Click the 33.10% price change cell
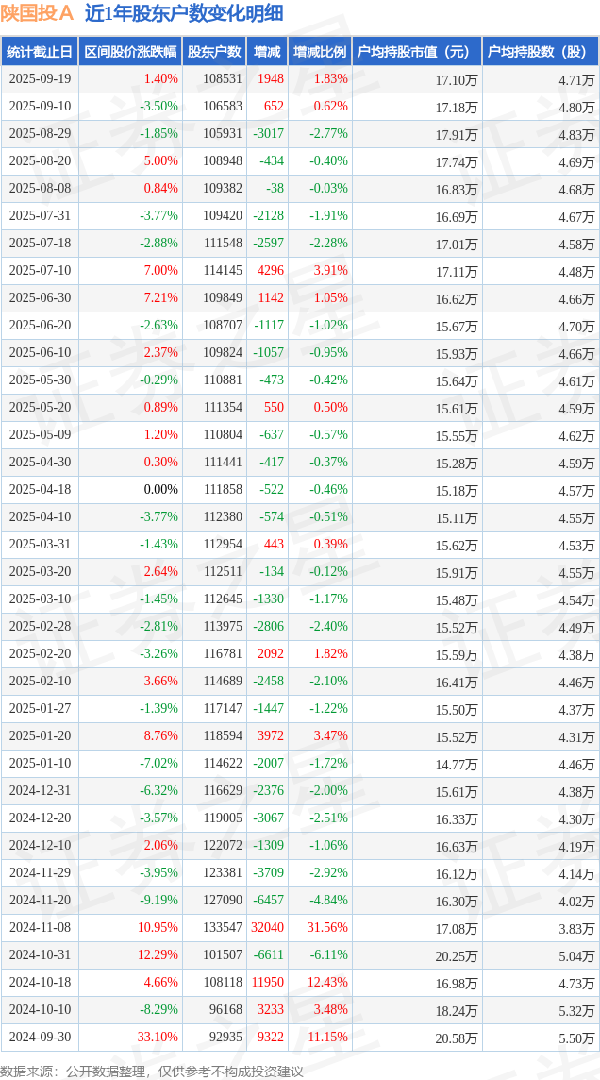Image resolution: width=600 pixels, height=1080 pixels. tap(158, 1038)
